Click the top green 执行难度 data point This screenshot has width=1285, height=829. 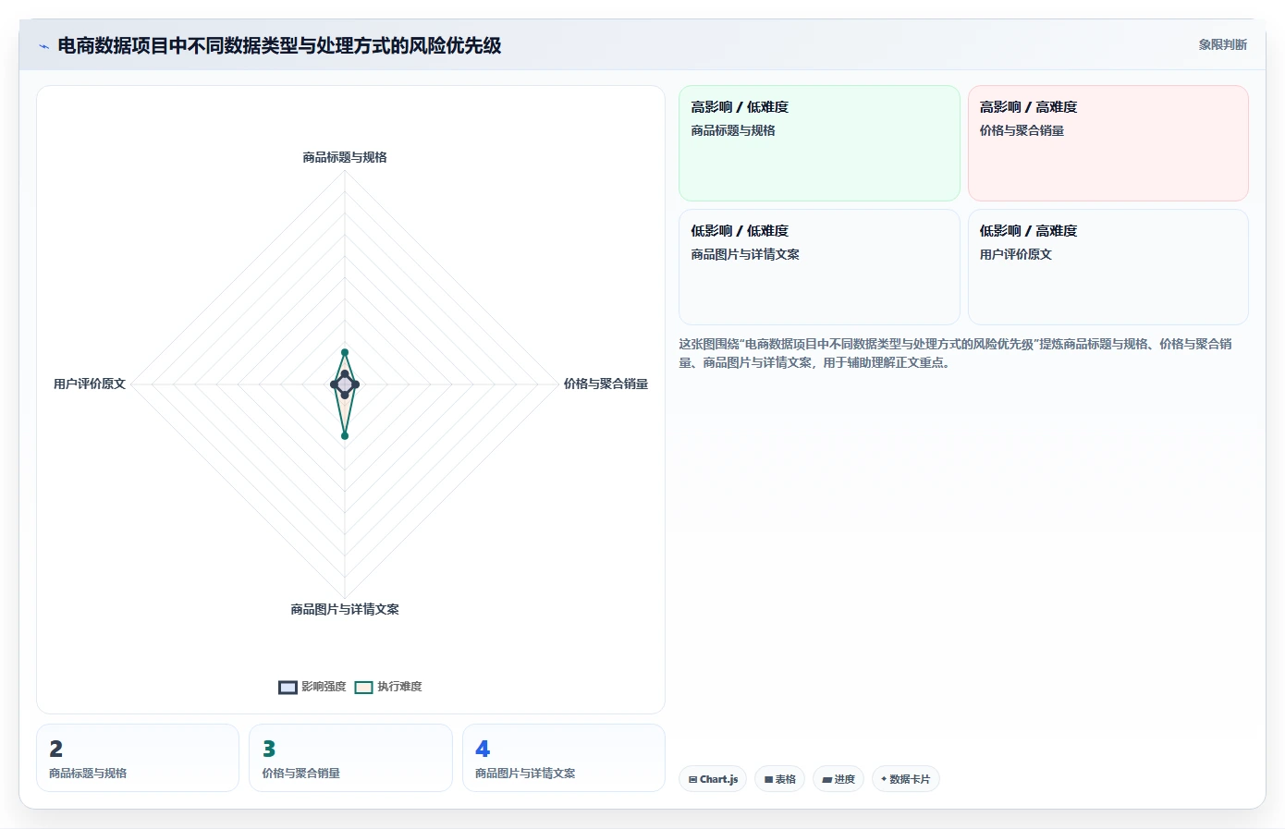tap(345, 352)
